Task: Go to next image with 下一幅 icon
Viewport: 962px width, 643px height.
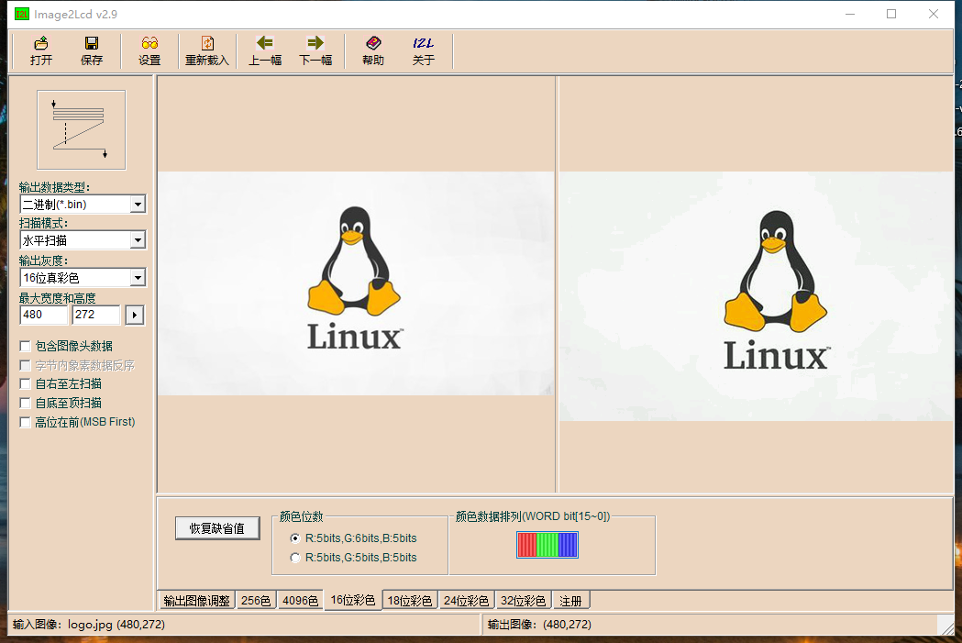Action: (x=313, y=50)
